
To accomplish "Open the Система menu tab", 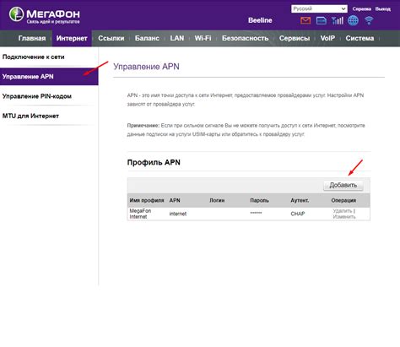I will pyautogui.click(x=359, y=38).
